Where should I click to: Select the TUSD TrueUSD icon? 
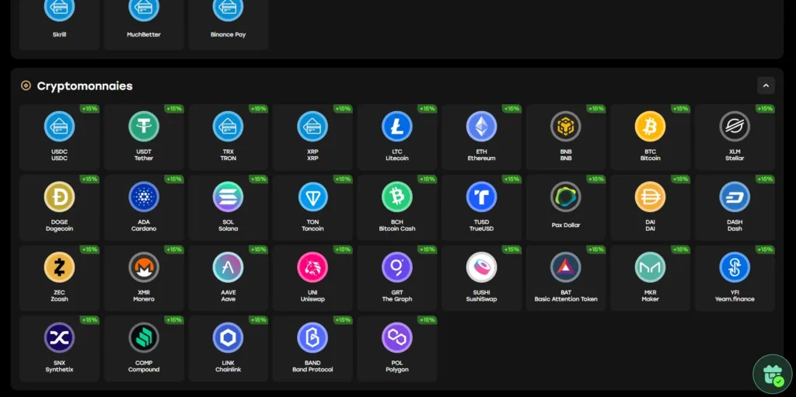pyautogui.click(x=481, y=197)
